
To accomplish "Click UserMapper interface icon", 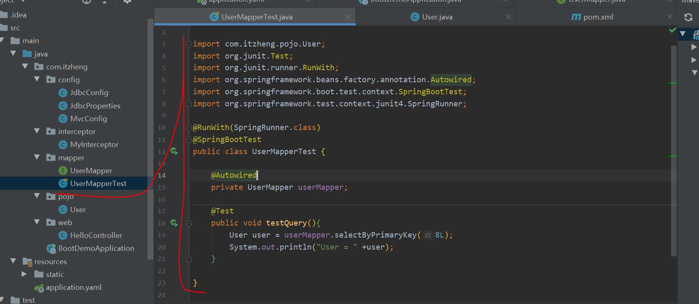I will [63, 170].
